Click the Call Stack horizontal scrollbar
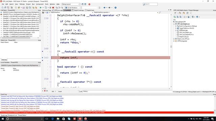Image resolution: width=216 pixels, height=121 pixels. (x=20, y=38)
